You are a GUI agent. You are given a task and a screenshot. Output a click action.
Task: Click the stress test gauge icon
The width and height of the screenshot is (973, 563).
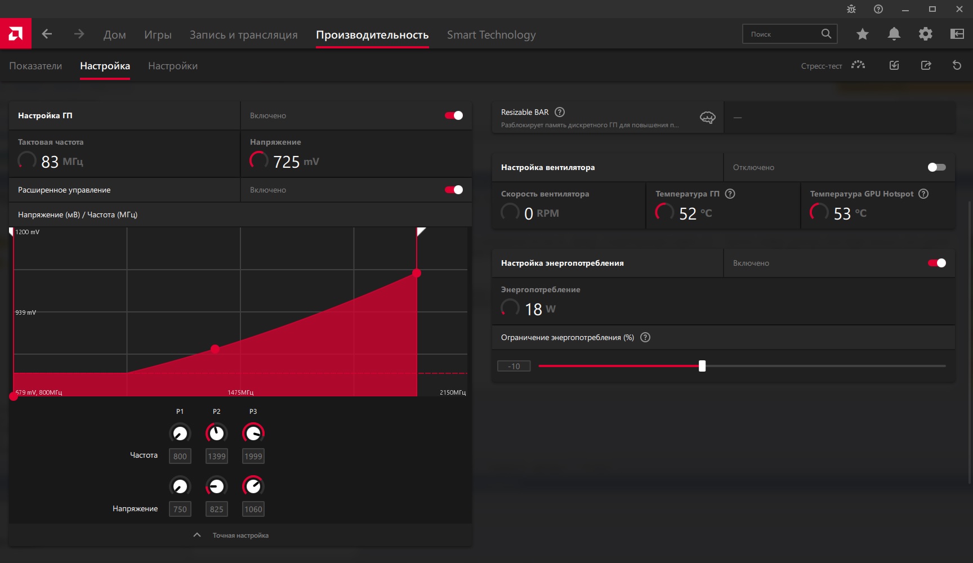(858, 65)
